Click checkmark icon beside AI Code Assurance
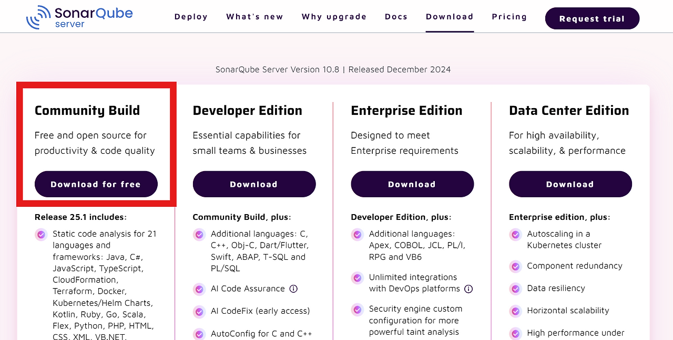Viewport: 673px width, 340px height. click(x=199, y=289)
